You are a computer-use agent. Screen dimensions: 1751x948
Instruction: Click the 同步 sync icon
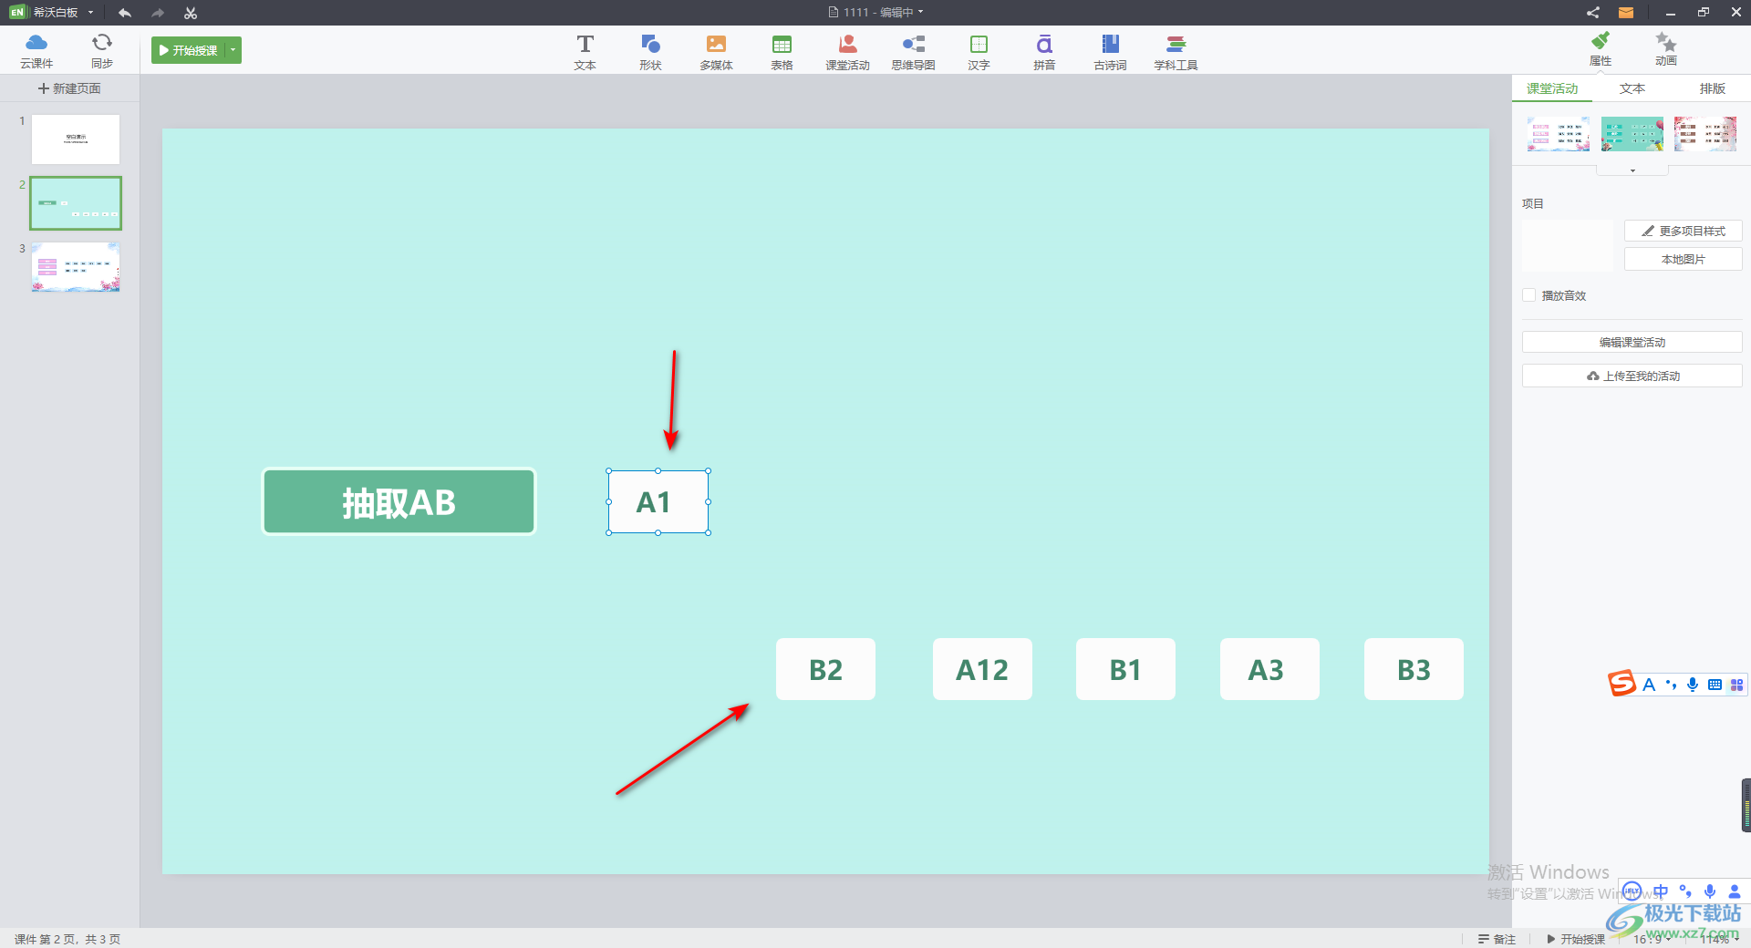click(x=102, y=50)
